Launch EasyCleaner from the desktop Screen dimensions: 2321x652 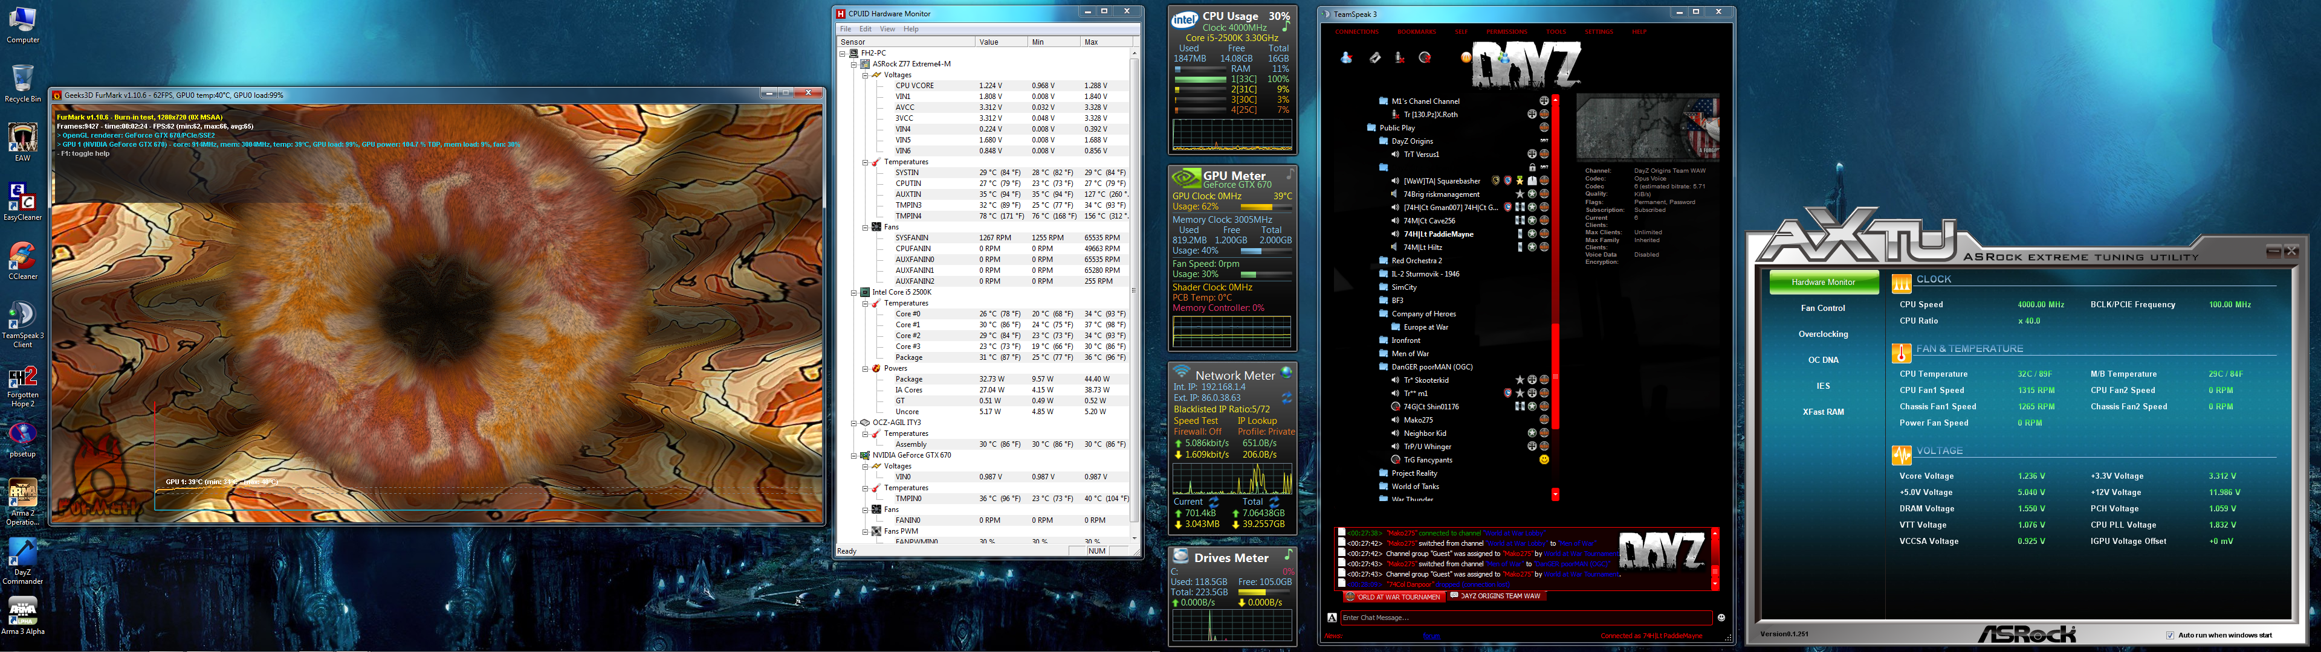click(x=22, y=202)
